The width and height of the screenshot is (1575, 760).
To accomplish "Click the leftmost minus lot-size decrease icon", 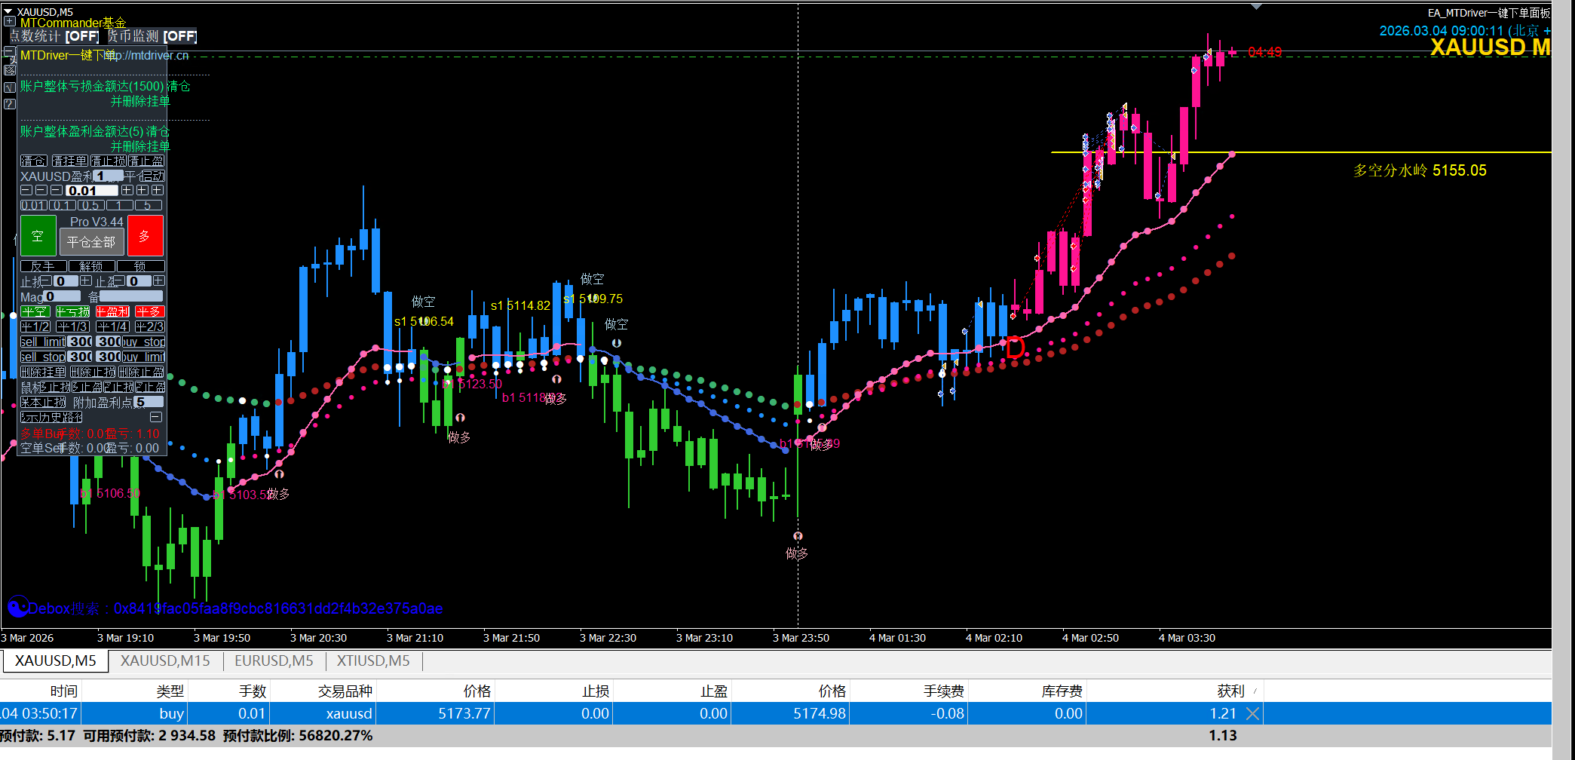I will coord(26,191).
